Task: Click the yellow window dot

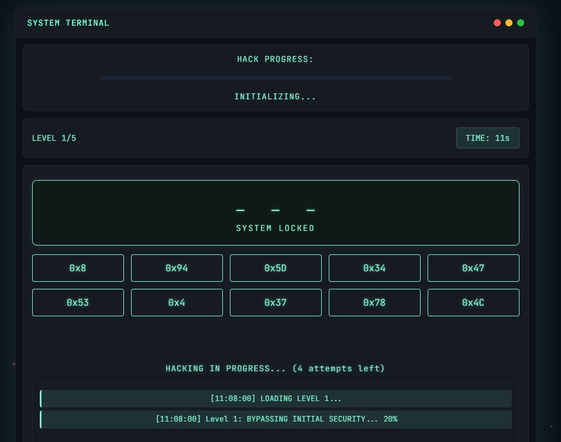Action: pos(509,23)
